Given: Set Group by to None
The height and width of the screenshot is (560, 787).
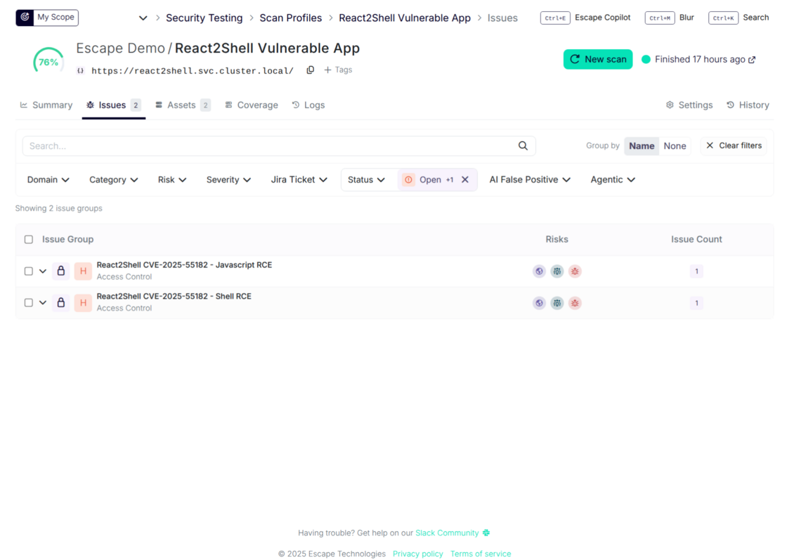Looking at the screenshot, I should tap(675, 145).
